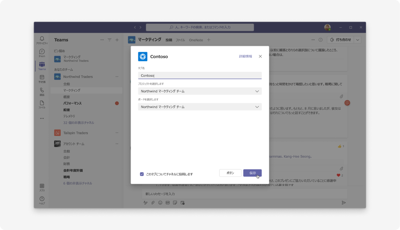The height and width of the screenshot is (230, 400).
Task: Open the 財務 channel
Action: pyautogui.click(x=67, y=164)
